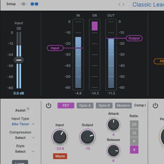Click the Attack value 4
Screen dimensions: 164x164
click(114, 135)
